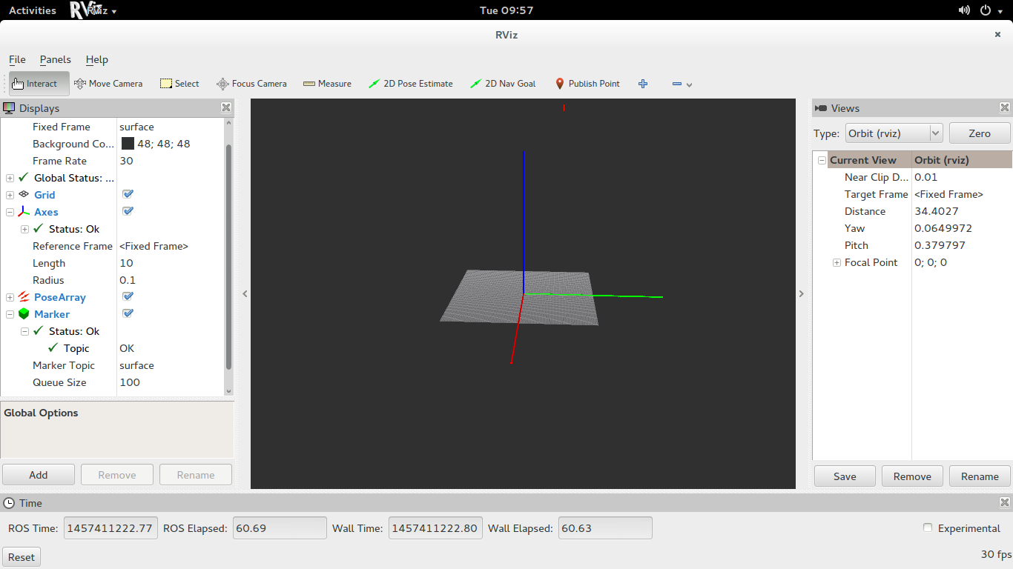Toggle the Grid display checkbox
Viewport: 1013px width, 569px height.
pyautogui.click(x=128, y=194)
